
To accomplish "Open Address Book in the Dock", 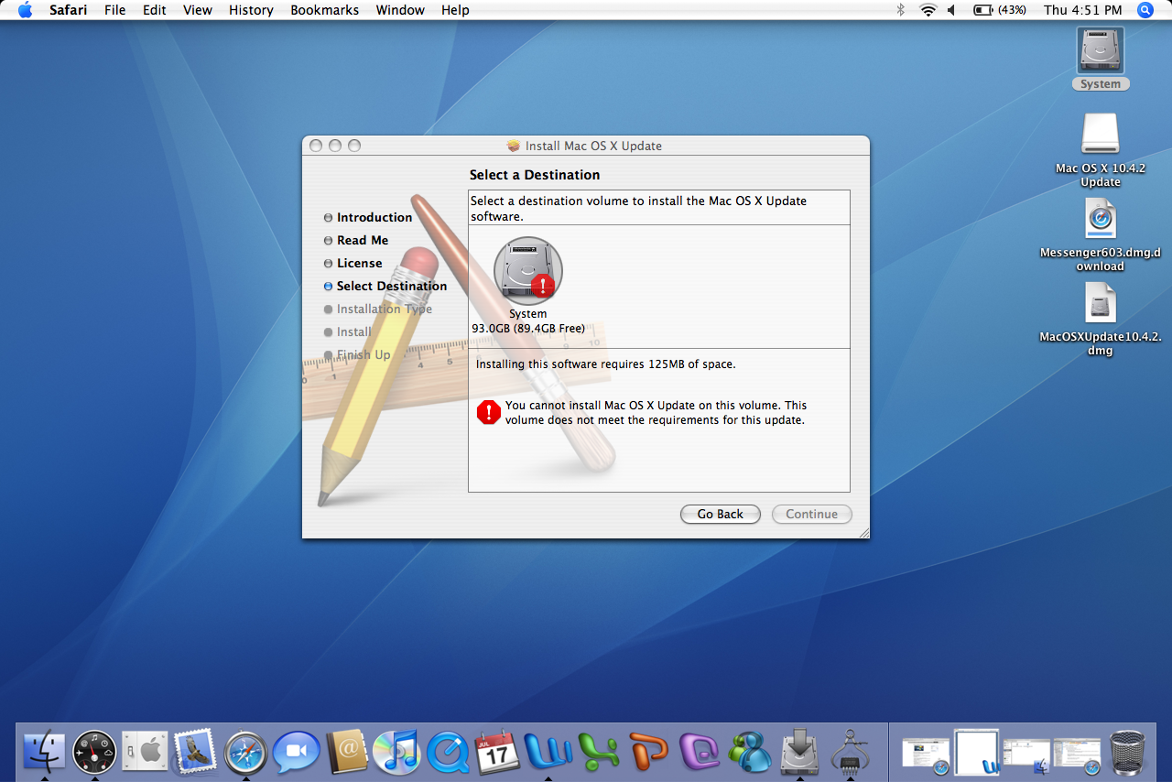I will [x=346, y=752].
